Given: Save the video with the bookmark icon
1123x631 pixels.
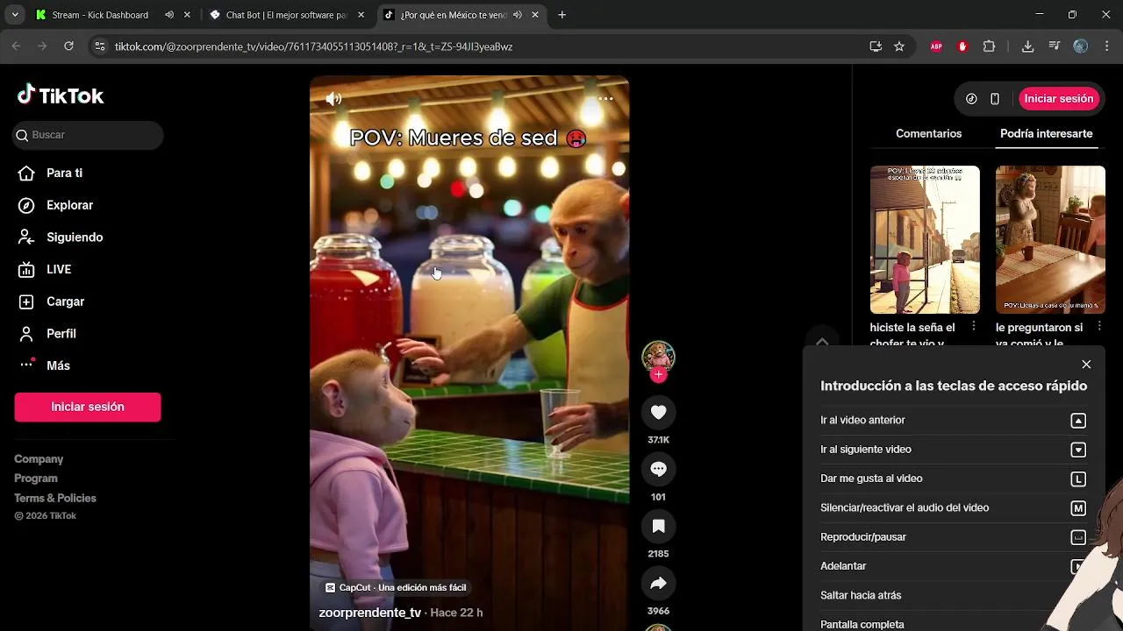Looking at the screenshot, I should click(658, 526).
